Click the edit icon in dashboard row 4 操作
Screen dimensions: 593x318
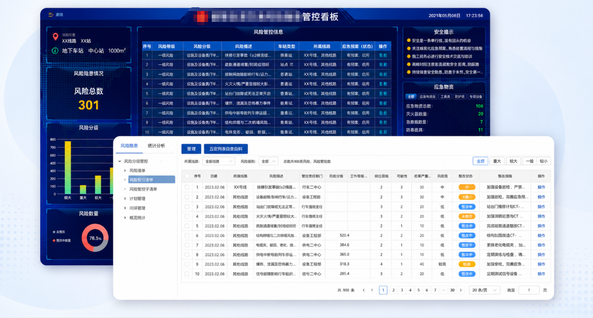[385, 84]
